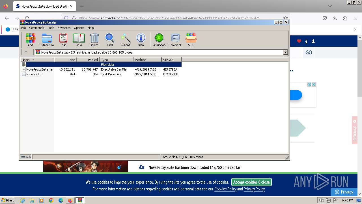Close the ad with X icon
The width and height of the screenshot is (362, 204).
point(314,84)
